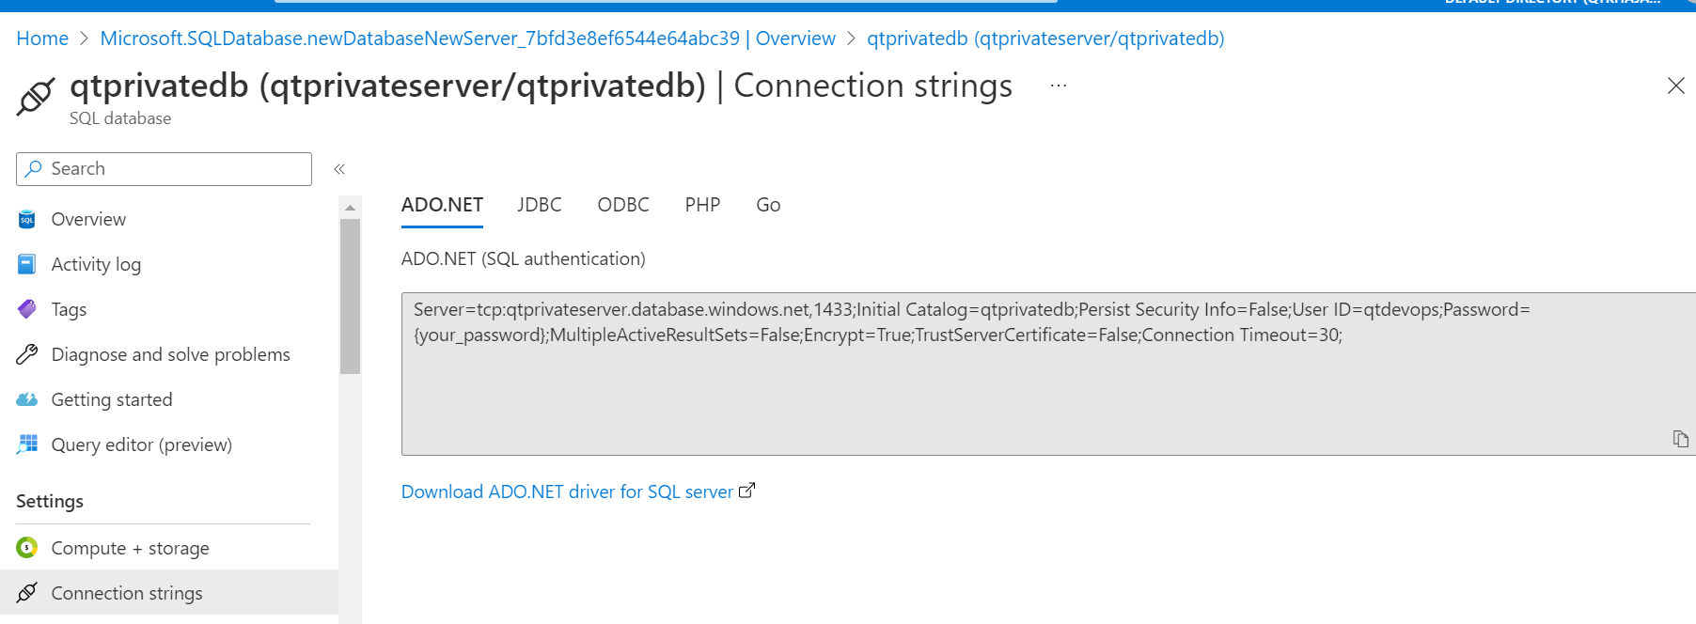The width and height of the screenshot is (1696, 624).
Task: Switch to the JDBC tab
Action: pos(539,205)
